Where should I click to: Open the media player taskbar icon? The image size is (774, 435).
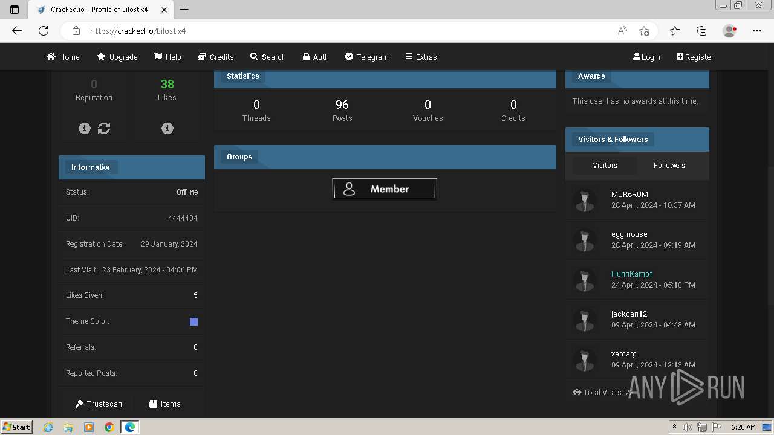pos(89,427)
